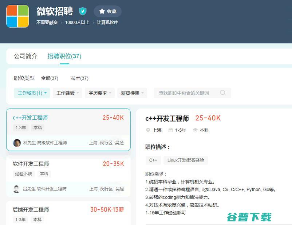
Task: Select the 全部(37) job type filter
Action: pos(50,78)
